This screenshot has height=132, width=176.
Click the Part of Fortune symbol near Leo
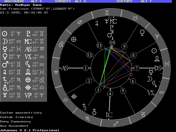coord(73,39)
